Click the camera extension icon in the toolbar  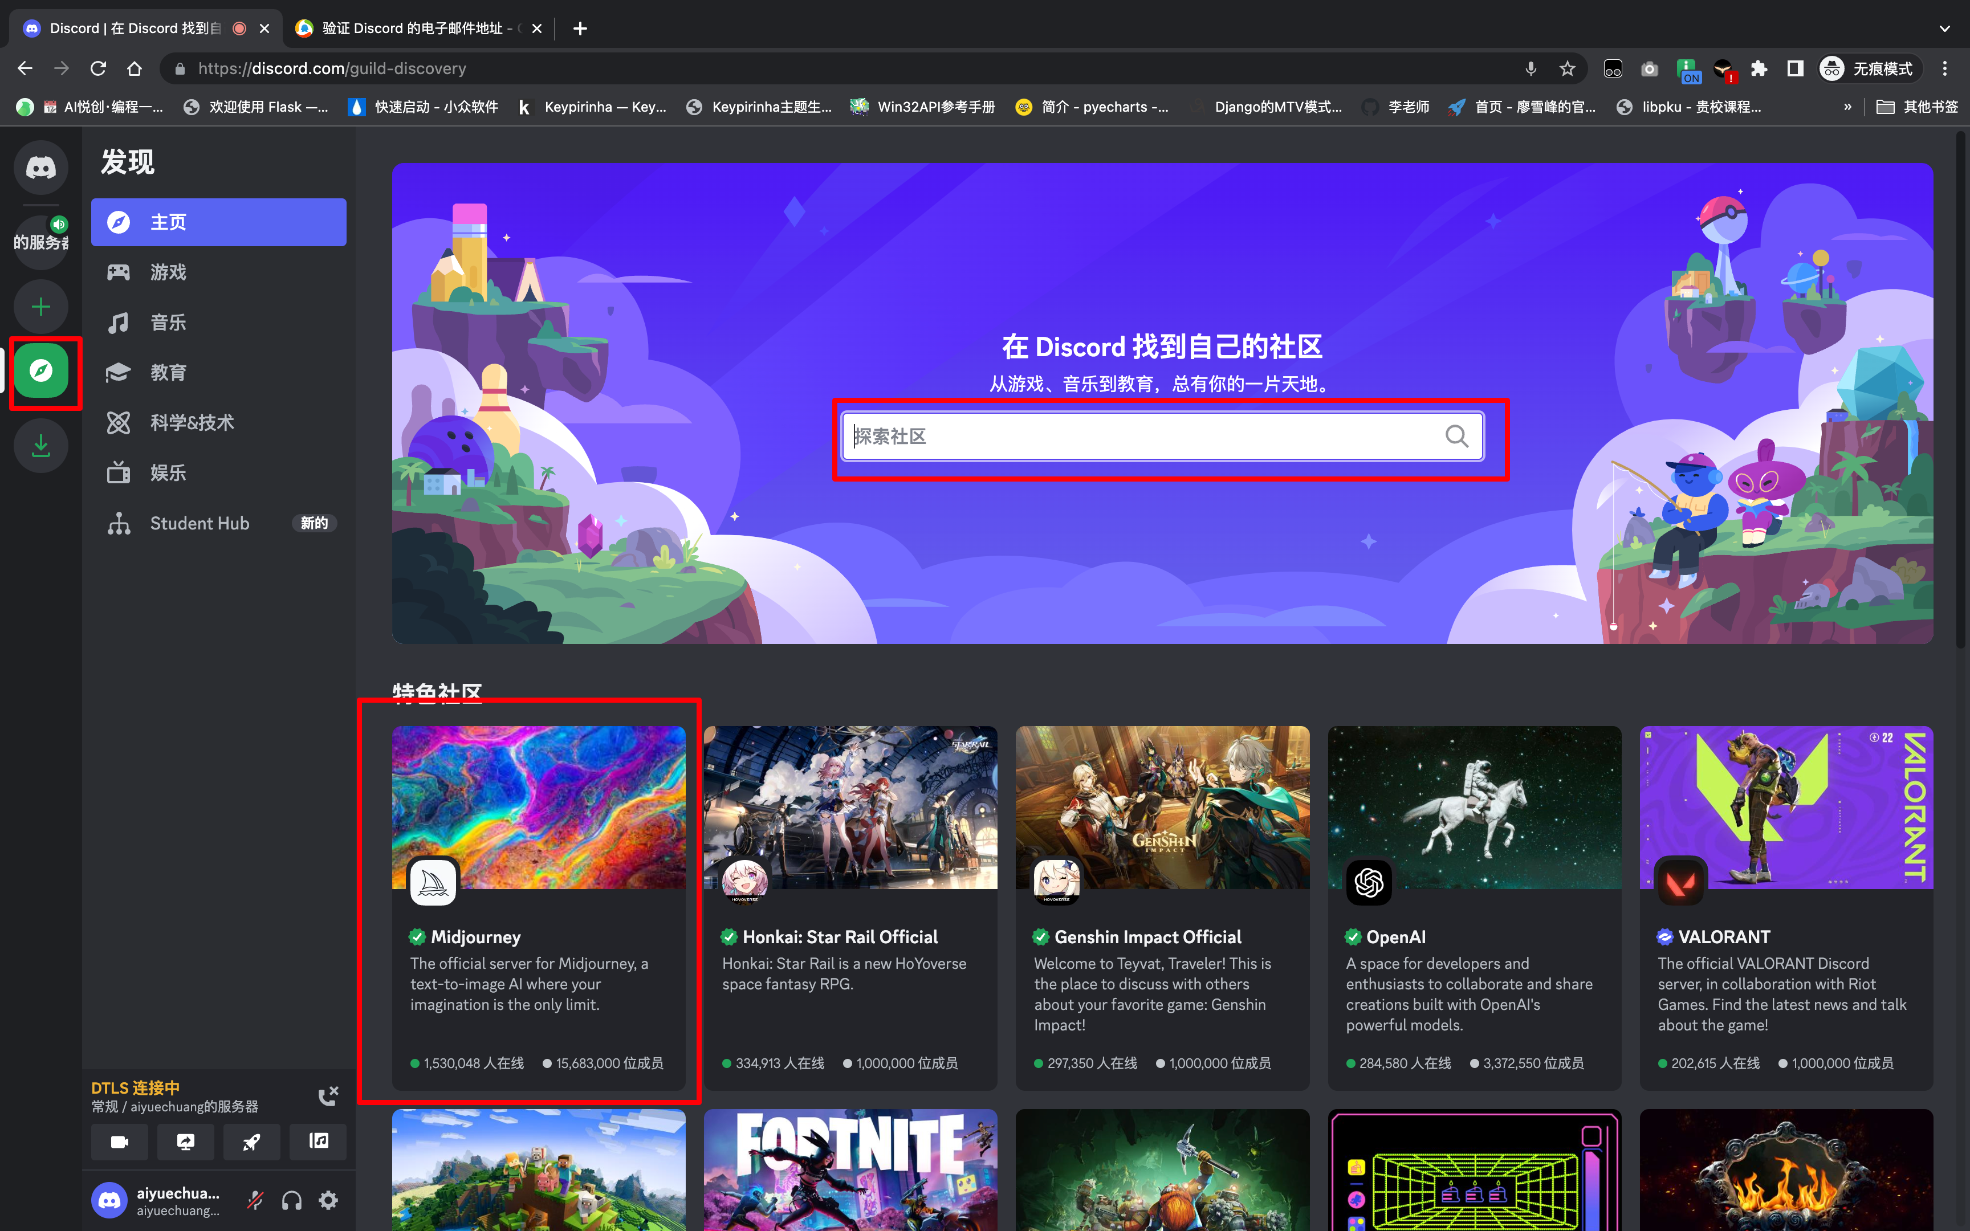point(1649,68)
